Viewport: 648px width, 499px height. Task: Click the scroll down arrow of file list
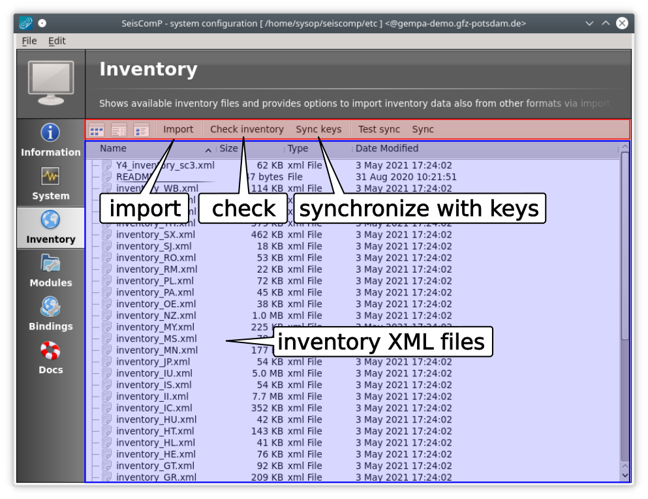[x=625, y=476]
